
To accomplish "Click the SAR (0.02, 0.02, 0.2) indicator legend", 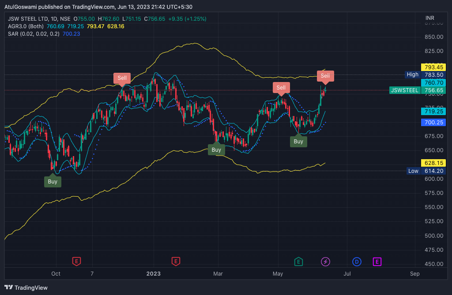I will [x=34, y=34].
